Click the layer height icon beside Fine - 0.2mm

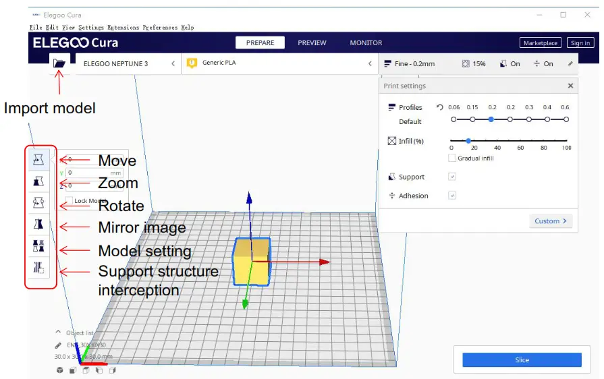[387, 63]
